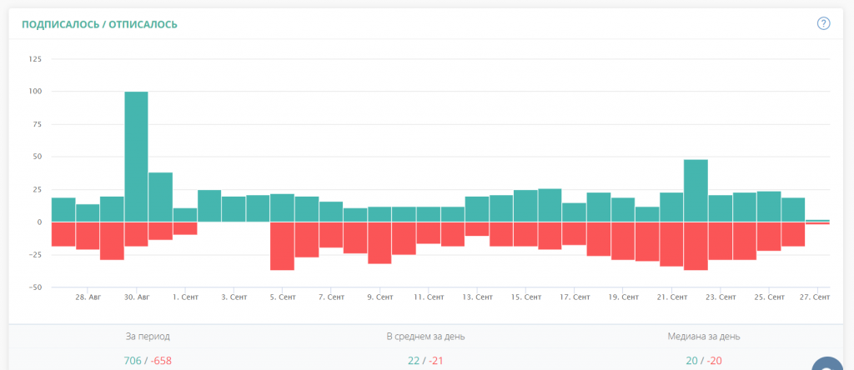Select the red bar for 29 Aug
Viewport: 854px width, 370px height.
tap(112, 241)
